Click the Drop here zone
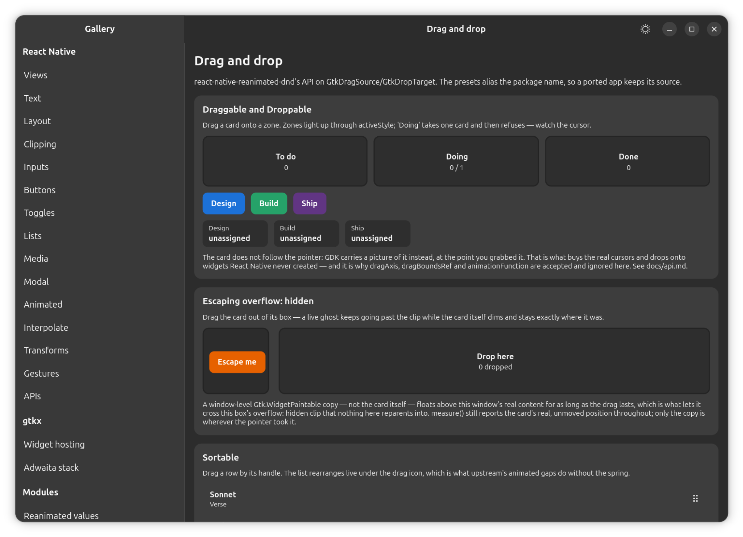743x537 pixels. [494, 361]
